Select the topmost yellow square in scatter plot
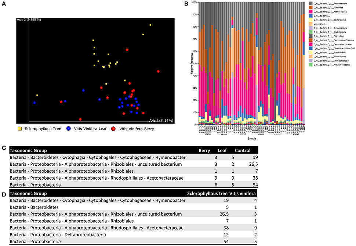This screenshot has width=356, height=246. tap(150, 25)
